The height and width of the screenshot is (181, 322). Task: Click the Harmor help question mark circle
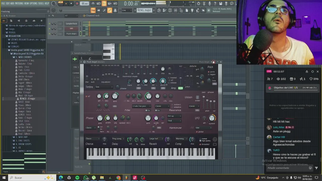coord(215,139)
